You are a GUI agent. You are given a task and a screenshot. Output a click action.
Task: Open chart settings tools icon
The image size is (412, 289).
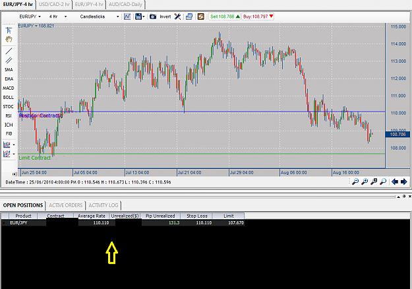[177, 16]
